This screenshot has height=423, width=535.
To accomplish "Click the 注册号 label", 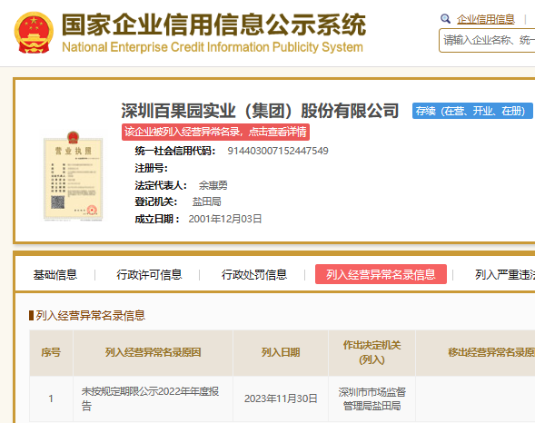I will [x=151, y=168].
